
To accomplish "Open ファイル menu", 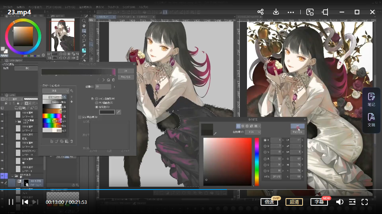I will click(x=8, y=7).
